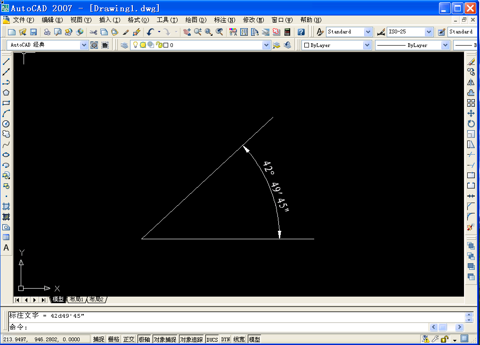The image size is (480, 345).
Task: Select the Offset tool
Action: (471, 93)
